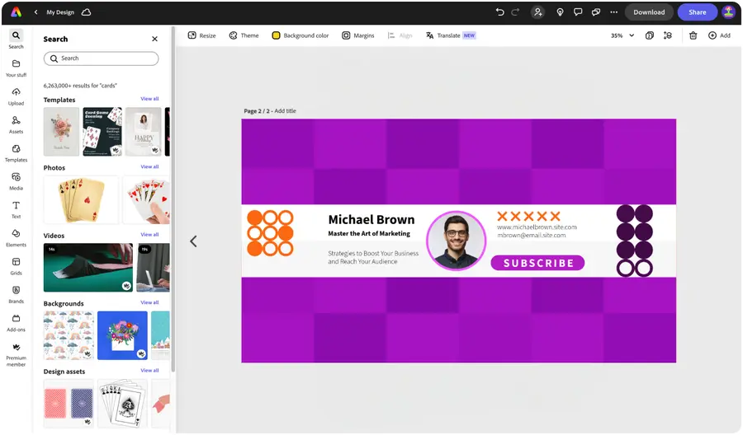Click the undo arrow icon

pyautogui.click(x=499, y=12)
